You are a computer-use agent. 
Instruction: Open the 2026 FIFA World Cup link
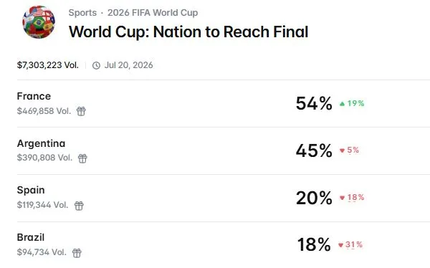[153, 13]
